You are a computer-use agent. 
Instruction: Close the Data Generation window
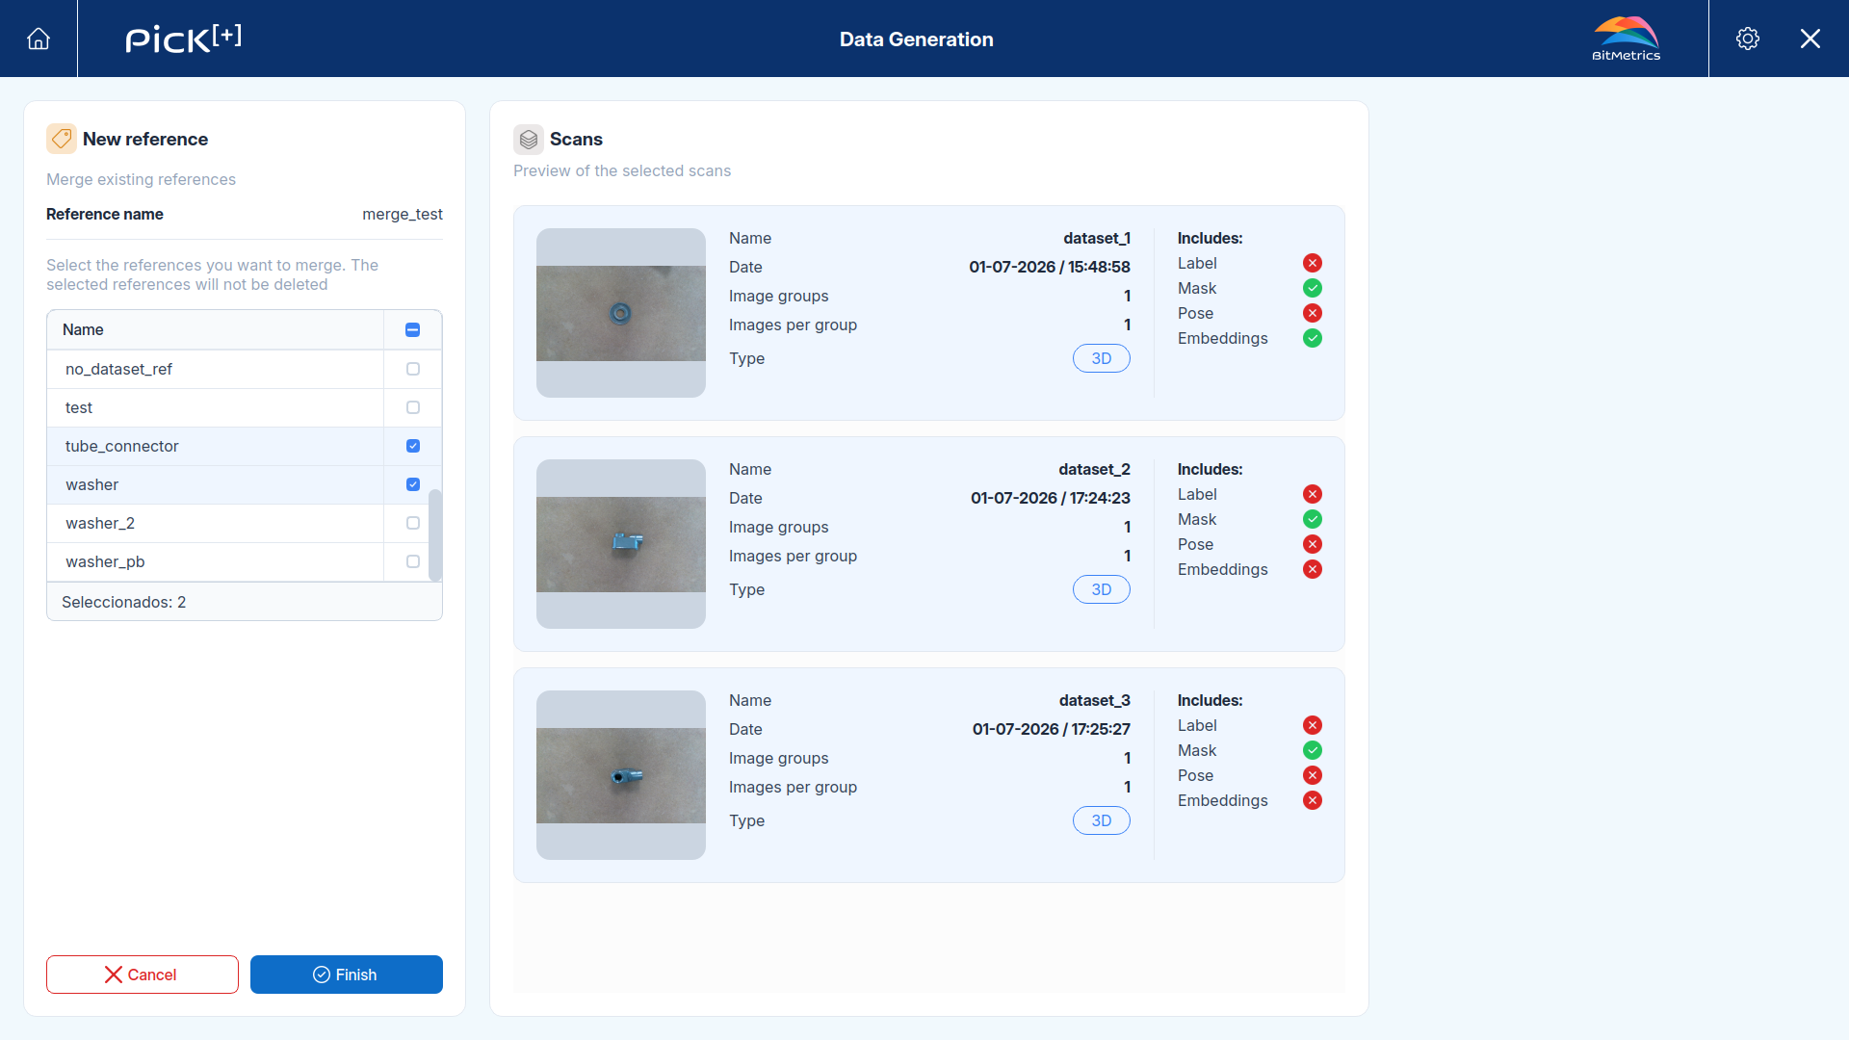[1810, 39]
